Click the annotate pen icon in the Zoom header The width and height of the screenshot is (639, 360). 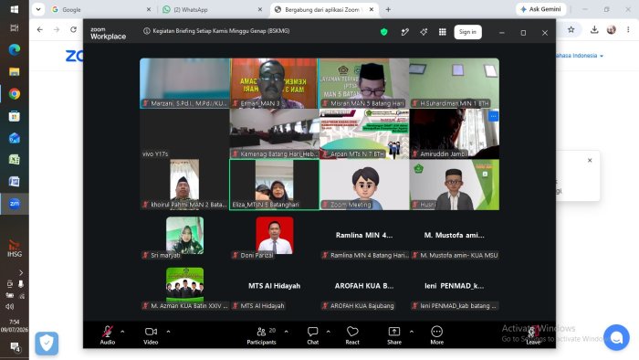tap(404, 32)
